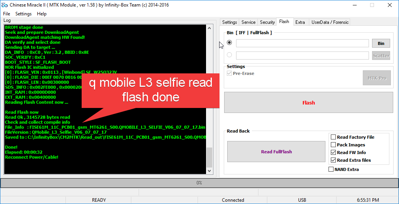399x204 pixels.
Task: Click the 'BROM stage done' log line
Action: point(24,27)
